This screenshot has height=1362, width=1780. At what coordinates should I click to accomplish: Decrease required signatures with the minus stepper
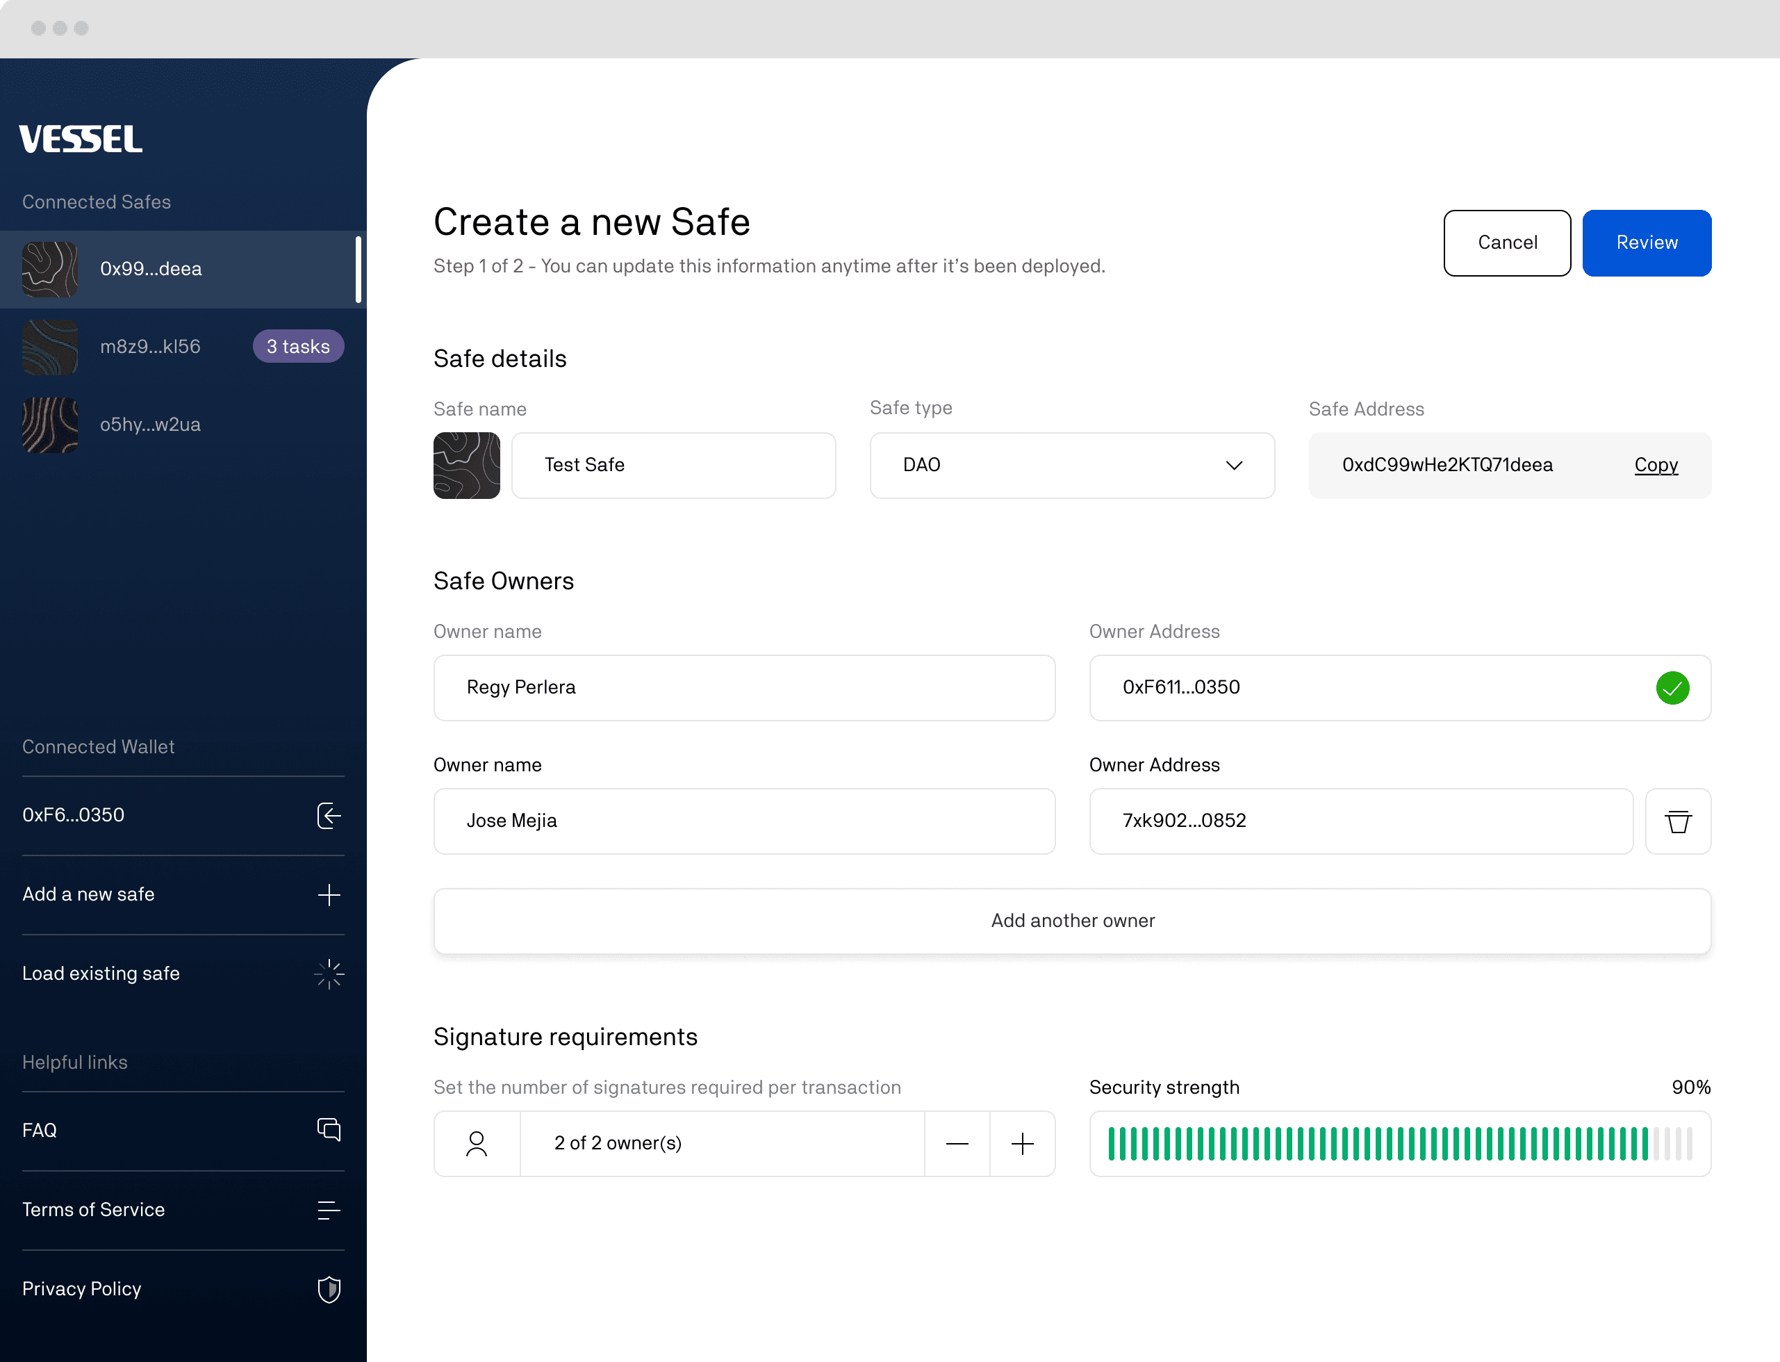tap(957, 1143)
